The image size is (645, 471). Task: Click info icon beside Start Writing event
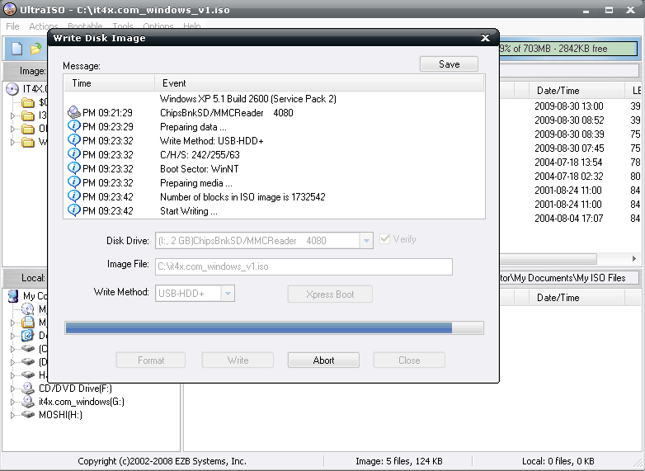click(x=74, y=210)
